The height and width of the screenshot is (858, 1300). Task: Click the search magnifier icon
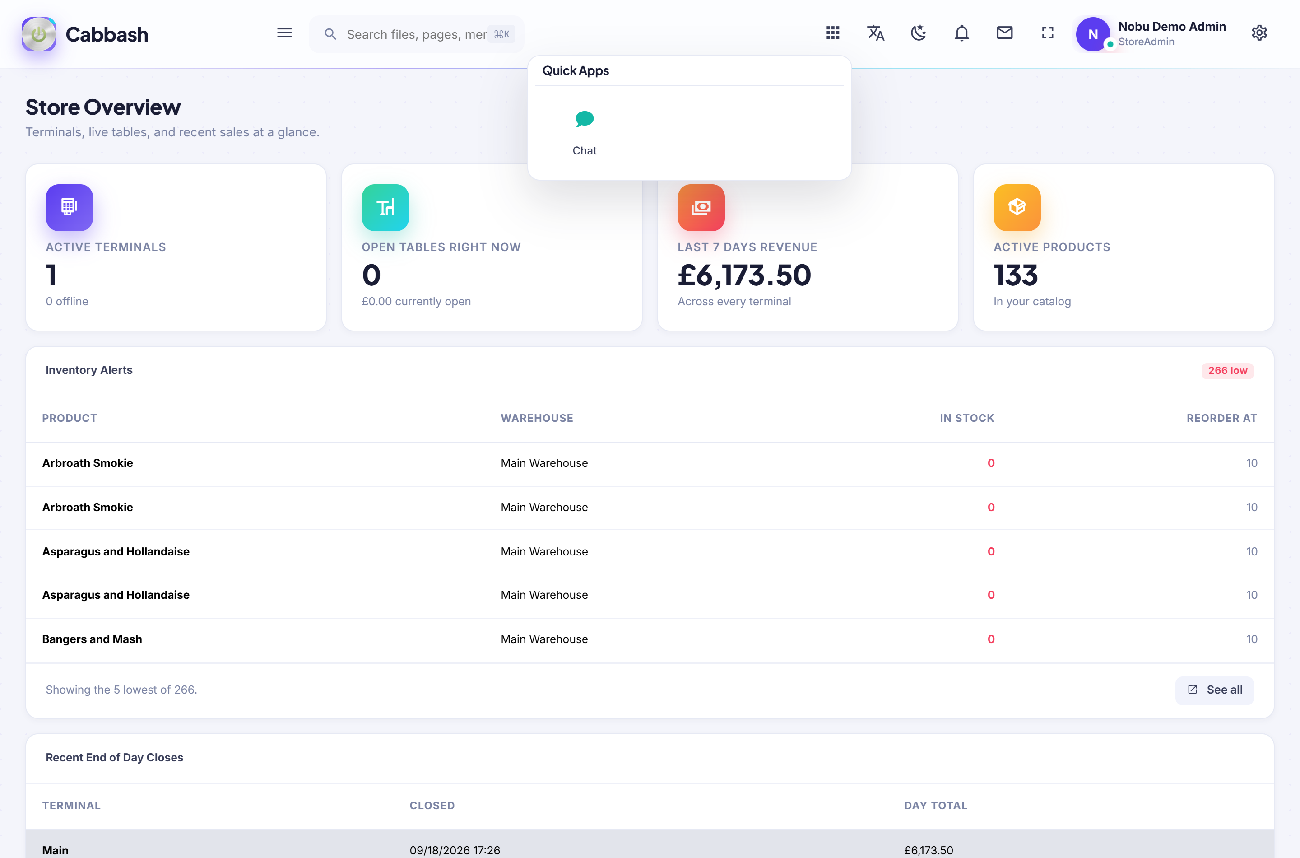(330, 34)
